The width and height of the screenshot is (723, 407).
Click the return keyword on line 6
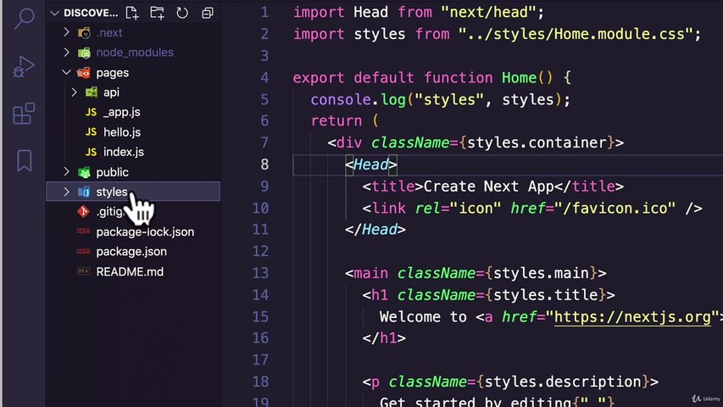pos(336,121)
